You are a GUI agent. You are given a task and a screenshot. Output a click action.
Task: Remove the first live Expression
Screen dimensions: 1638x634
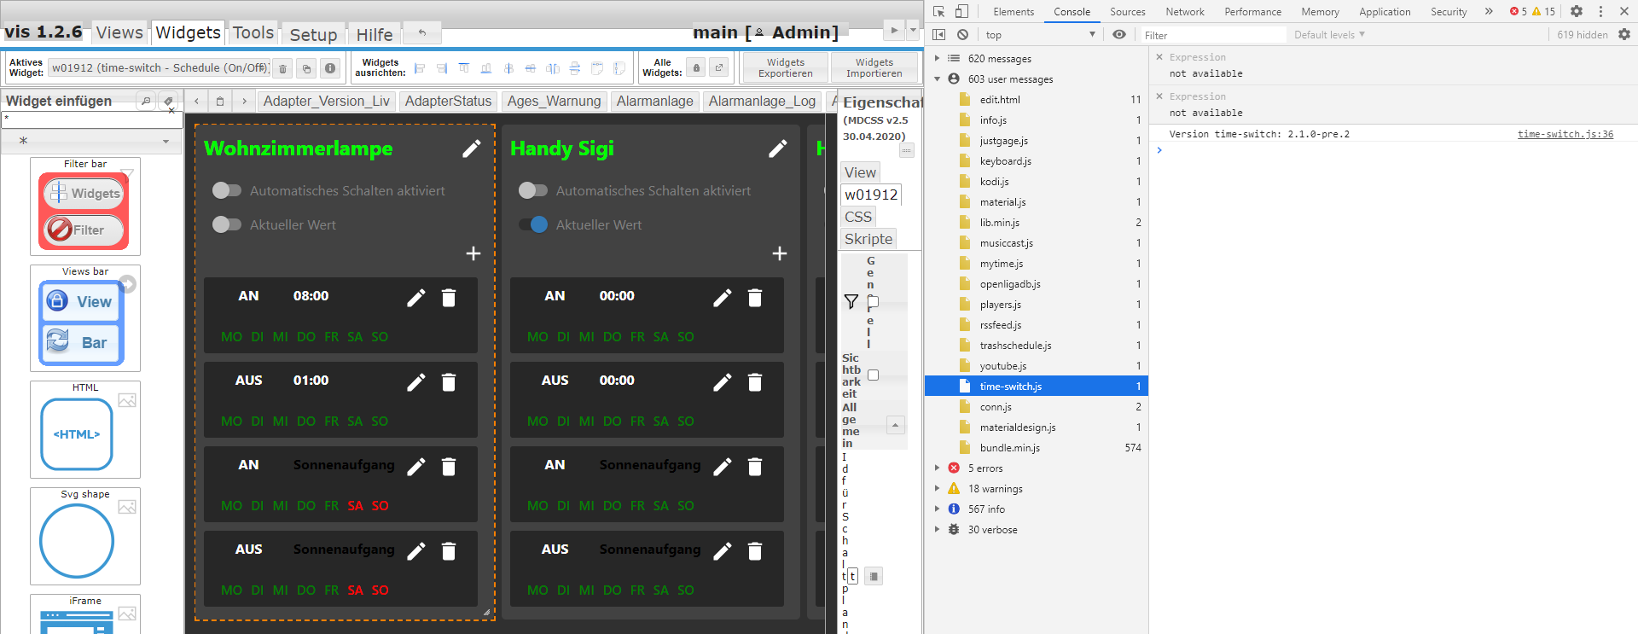pyautogui.click(x=1159, y=57)
